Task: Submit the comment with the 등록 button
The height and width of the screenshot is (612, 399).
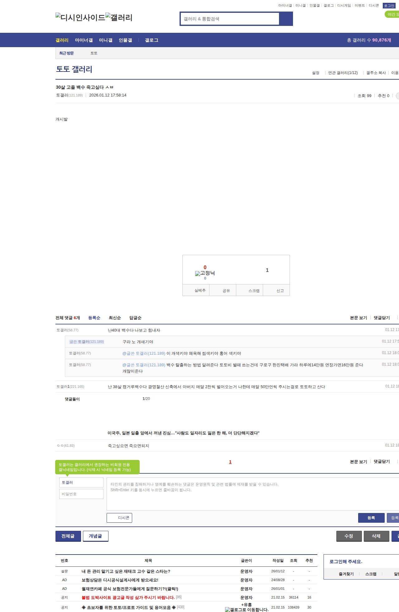Action: point(371,518)
